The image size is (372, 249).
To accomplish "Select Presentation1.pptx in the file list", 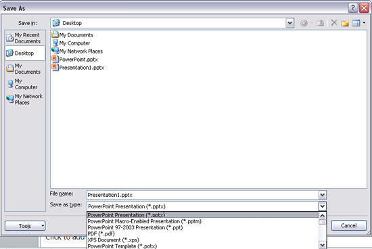I will (x=78, y=68).
